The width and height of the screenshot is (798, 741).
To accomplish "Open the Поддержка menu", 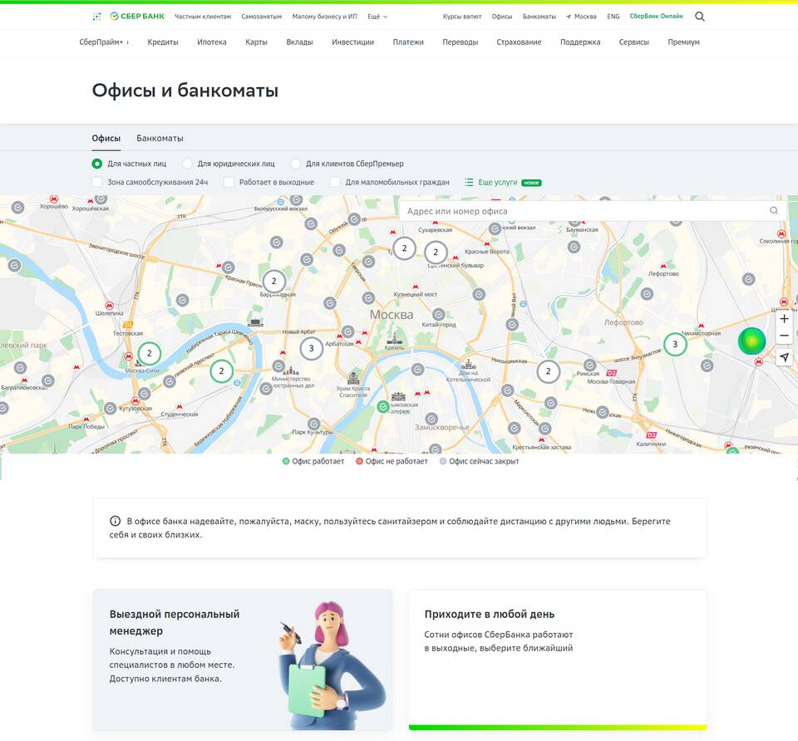I will click(x=580, y=42).
